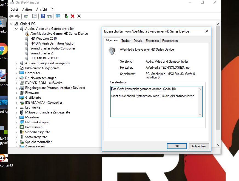The width and height of the screenshot is (239, 181).
Task: Open the ? help menu
Action: pyautogui.click(x=52, y=9)
